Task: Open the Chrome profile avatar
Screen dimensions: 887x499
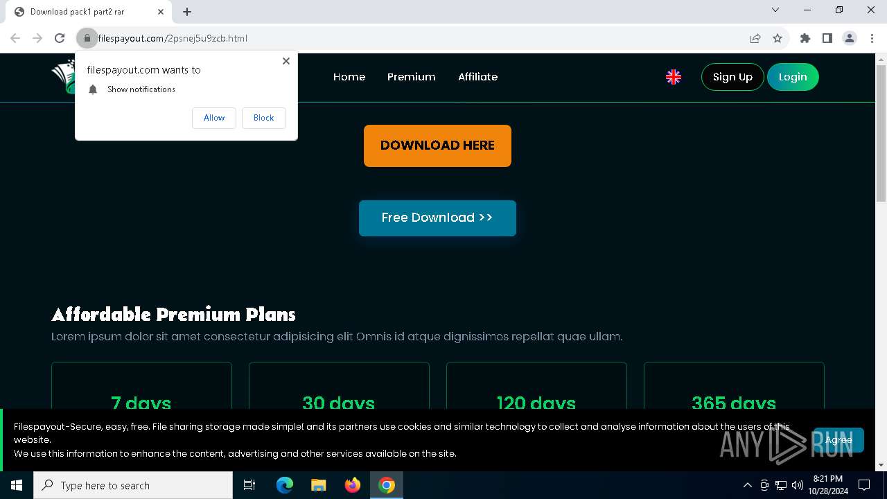Action: click(x=850, y=38)
